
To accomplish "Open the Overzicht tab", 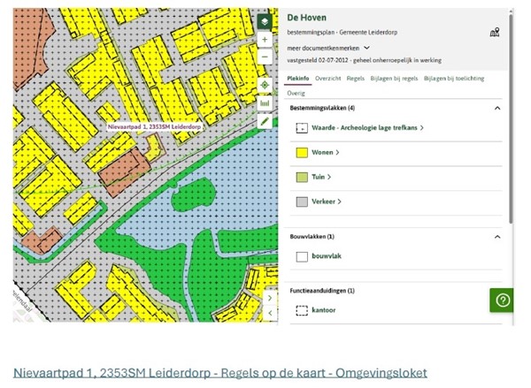I will (x=328, y=79).
